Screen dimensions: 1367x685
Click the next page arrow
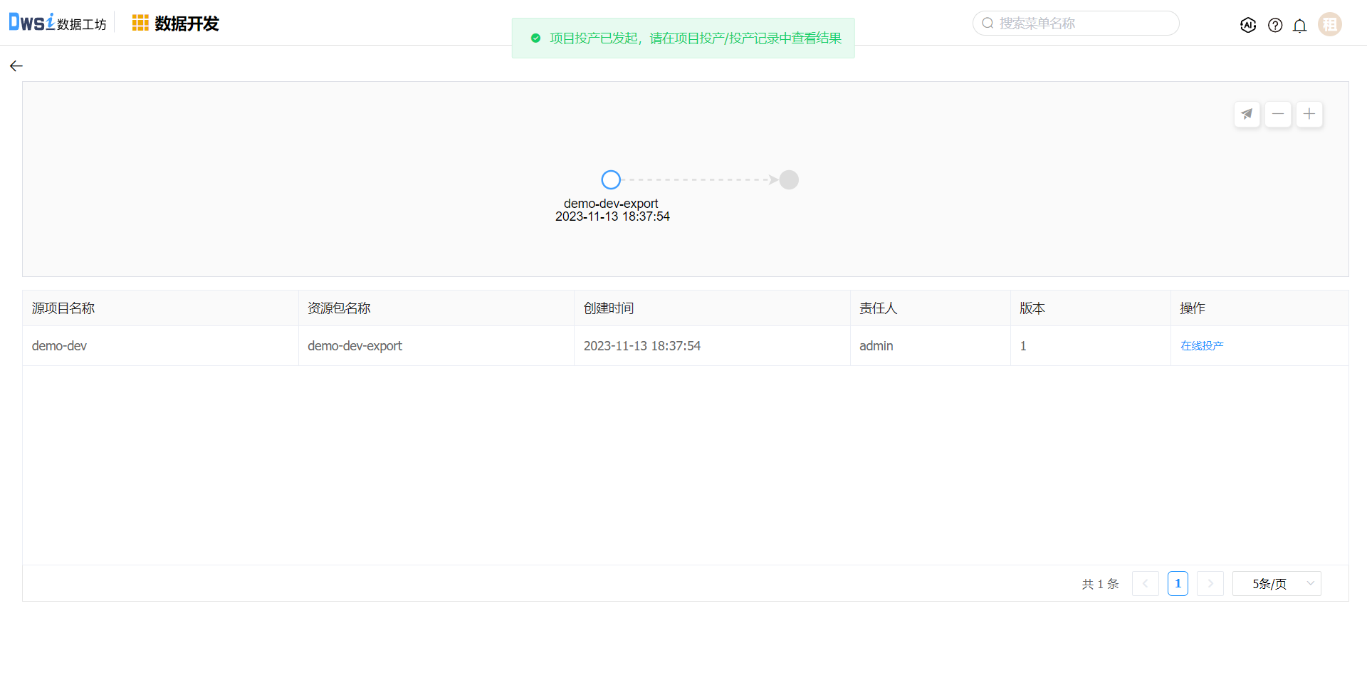click(x=1210, y=584)
